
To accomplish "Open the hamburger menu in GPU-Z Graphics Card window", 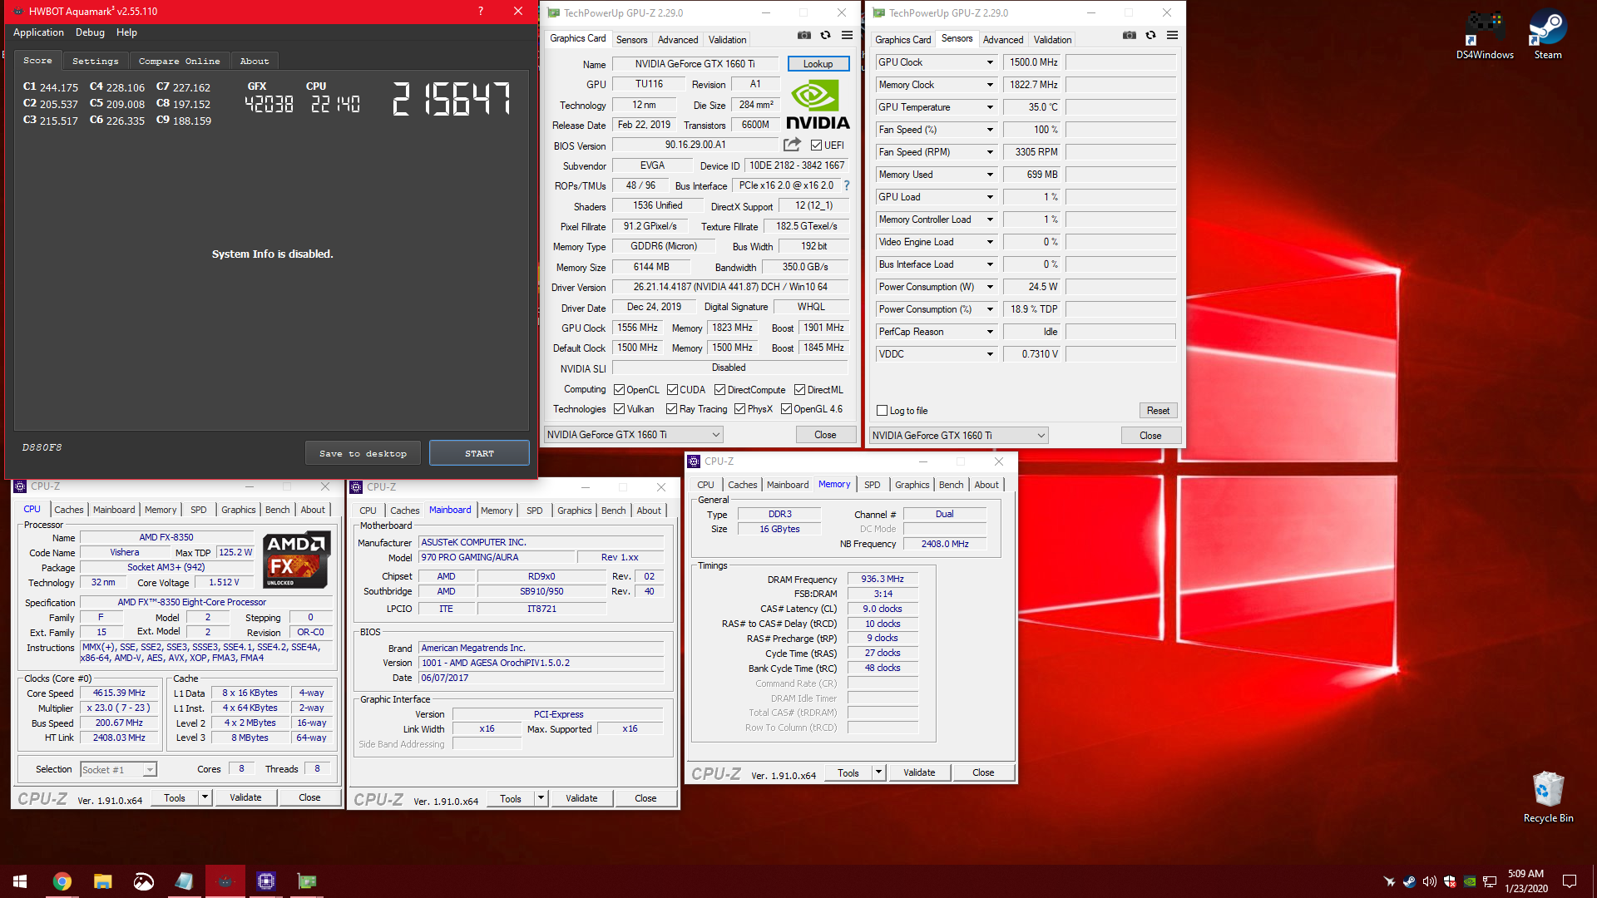I will tap(847, 36).
